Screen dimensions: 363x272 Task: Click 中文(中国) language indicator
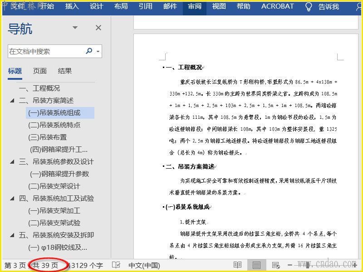pos(144,265)
